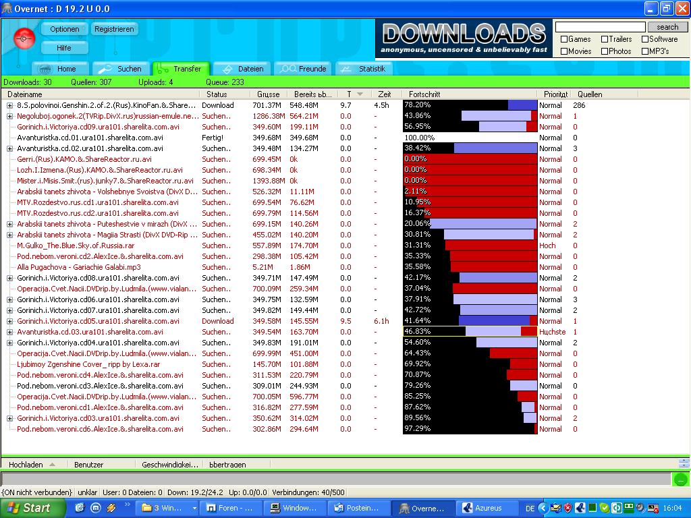Enable the Games checkbox
Viewport: 691px width, 518px height.
click(x=563, y=39)
